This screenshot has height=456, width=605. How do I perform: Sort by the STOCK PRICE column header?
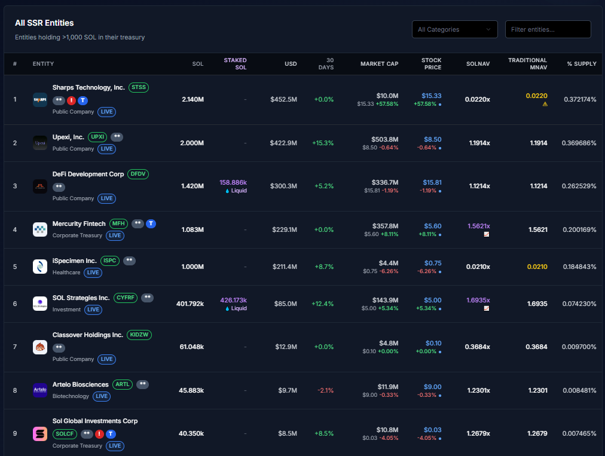click(432, 64)
